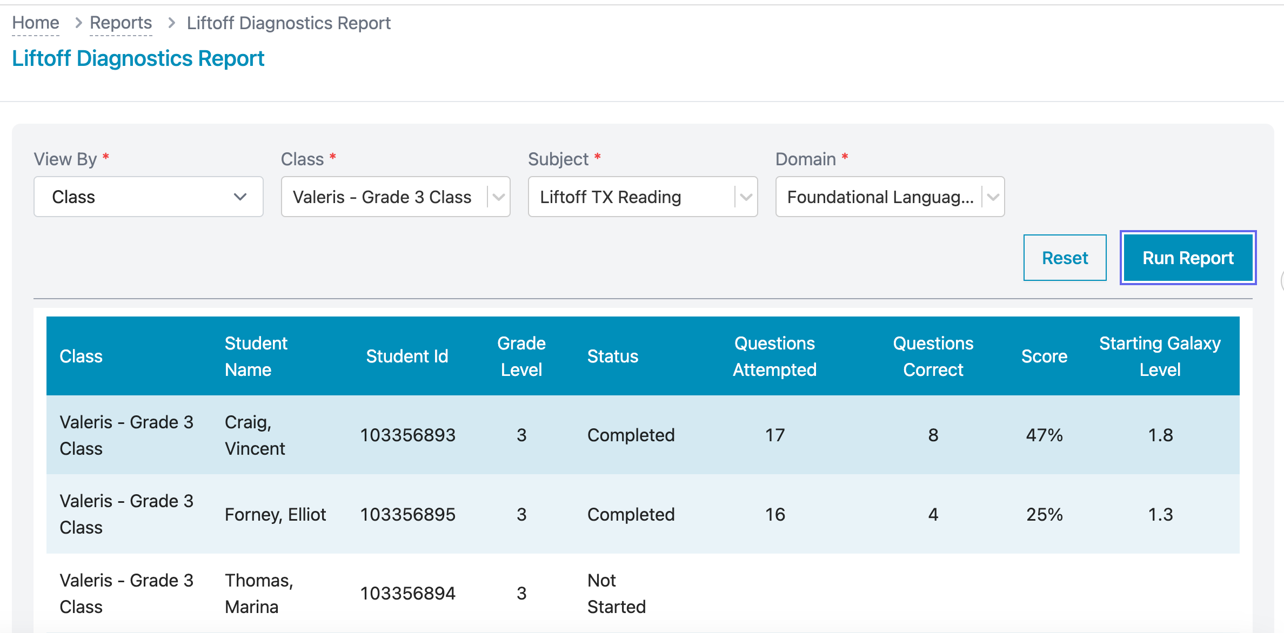Click the Grade Level column header
1284x633 pixels.
click(521, 356)
